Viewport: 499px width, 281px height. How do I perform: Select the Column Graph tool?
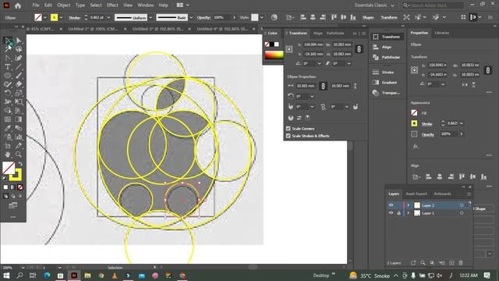19,137
